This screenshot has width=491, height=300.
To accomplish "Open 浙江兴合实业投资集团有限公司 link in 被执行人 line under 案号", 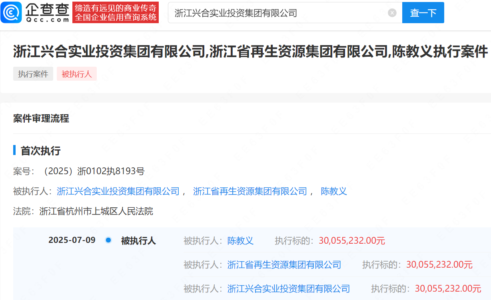I will point(118,191).
